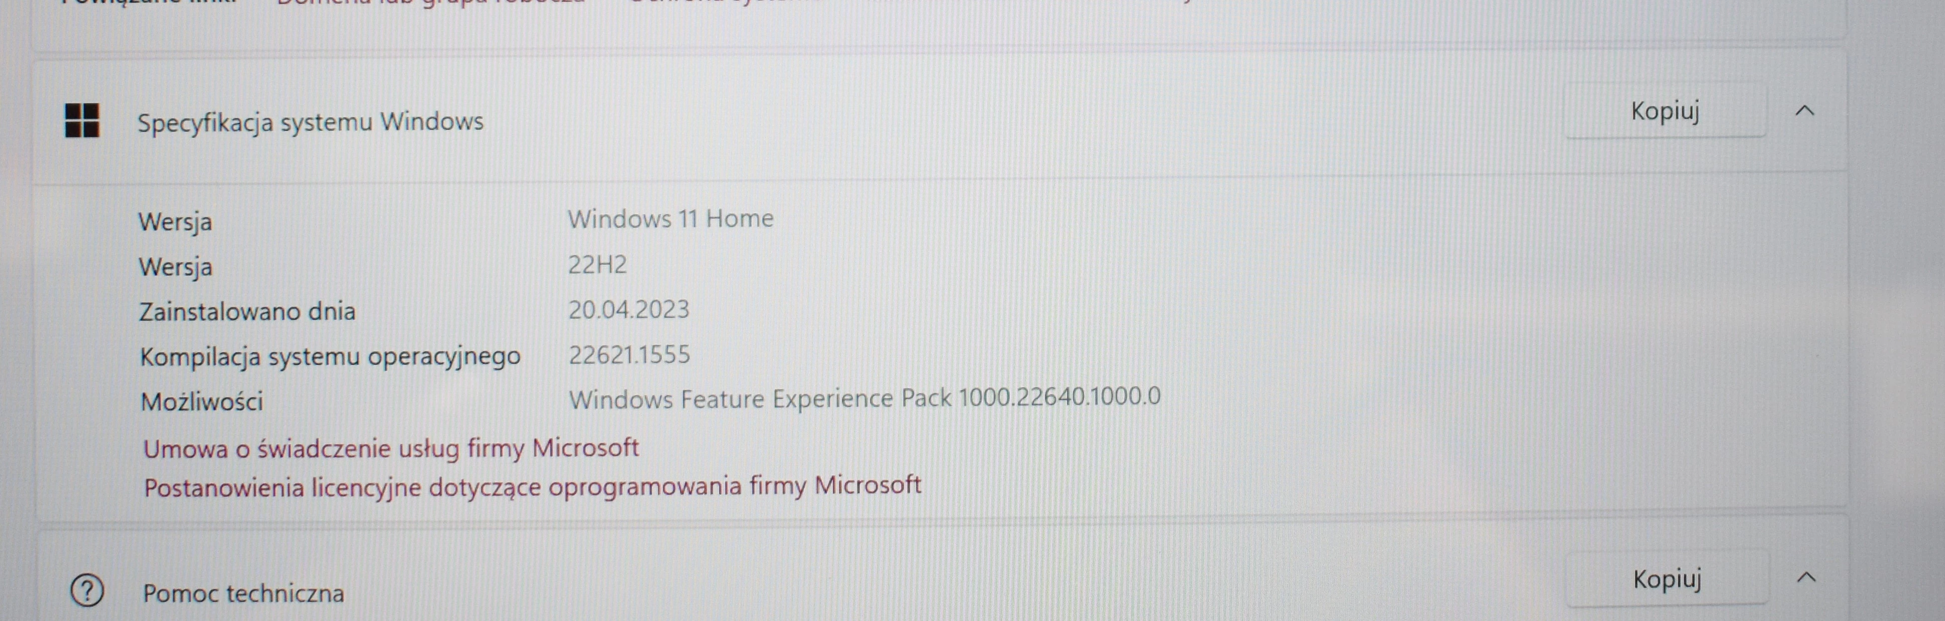Select the install date 20.04.2023
Screen dimensions: 1945x621
(x=628, y=309)
